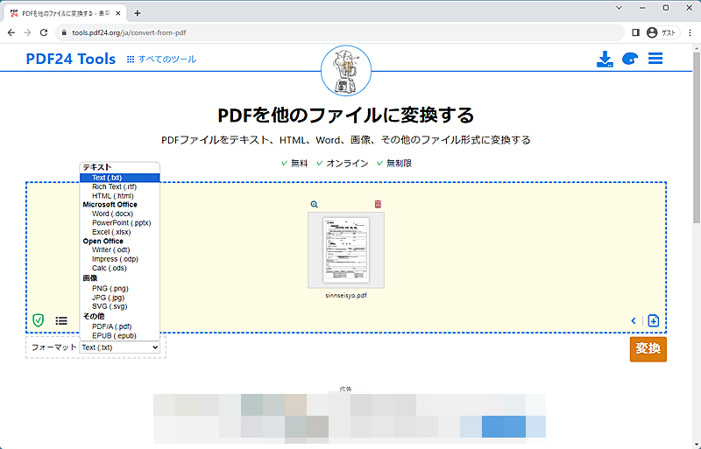Image resolution: width=701 pixels, height=449 pixels.
Task: Open the フォーマット Text (.txt) dropdown
Action: coord(119,347)
